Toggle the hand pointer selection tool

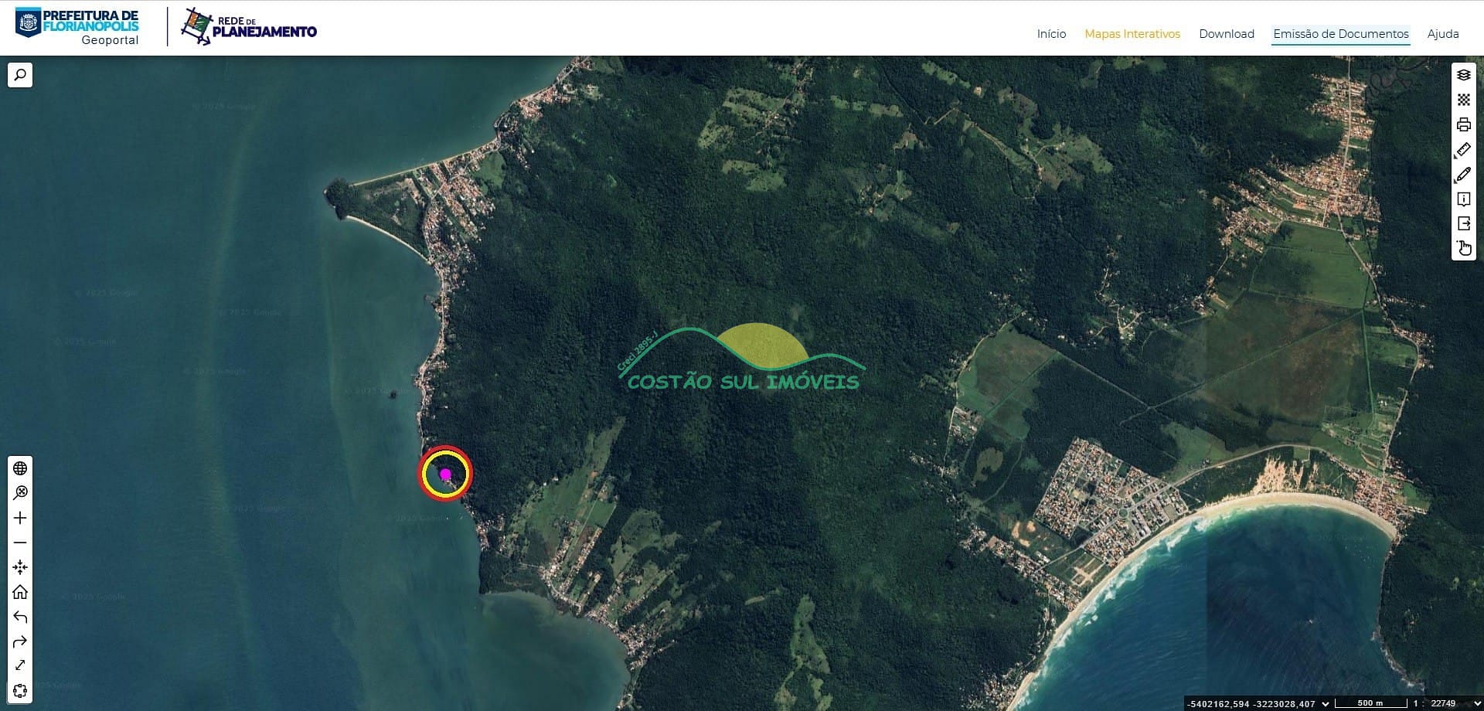tap(1463, 248)
